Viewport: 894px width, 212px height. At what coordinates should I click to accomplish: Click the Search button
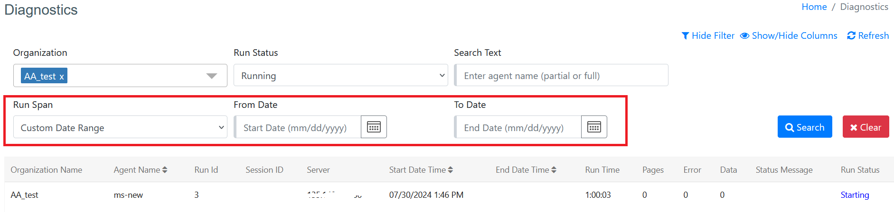805,127
